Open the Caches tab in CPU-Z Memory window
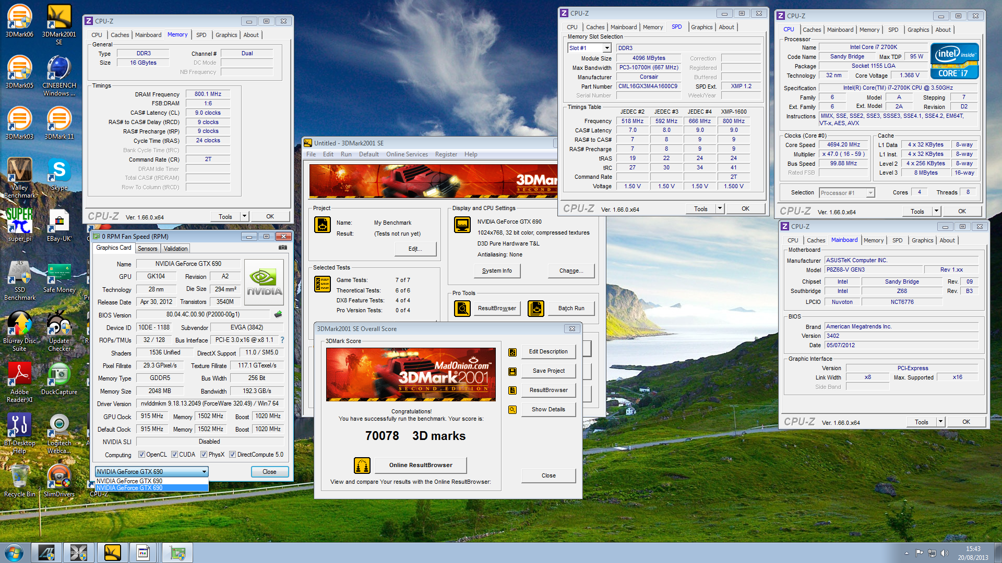The width and height of the screenshot is (1002, 563). pos(120,35)
